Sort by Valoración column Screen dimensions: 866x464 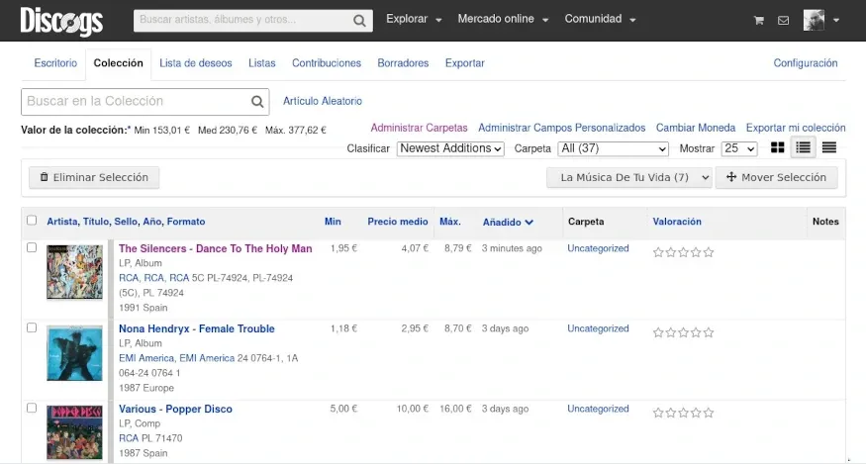(677, 222)
